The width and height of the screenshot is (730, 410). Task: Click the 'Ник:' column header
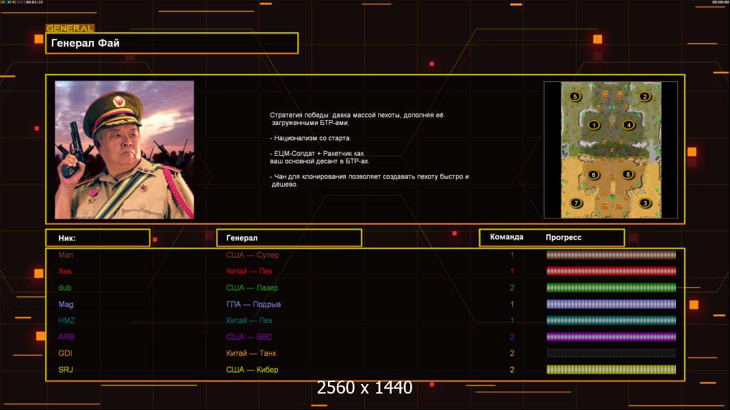[98, 238]
